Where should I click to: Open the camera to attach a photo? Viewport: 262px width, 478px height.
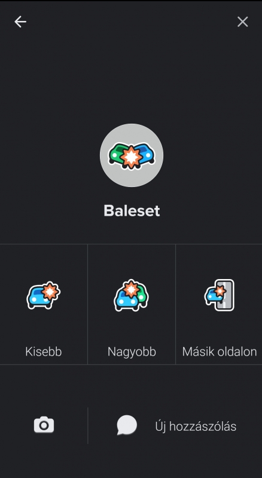pyautogui.click(x=44, y=425)
